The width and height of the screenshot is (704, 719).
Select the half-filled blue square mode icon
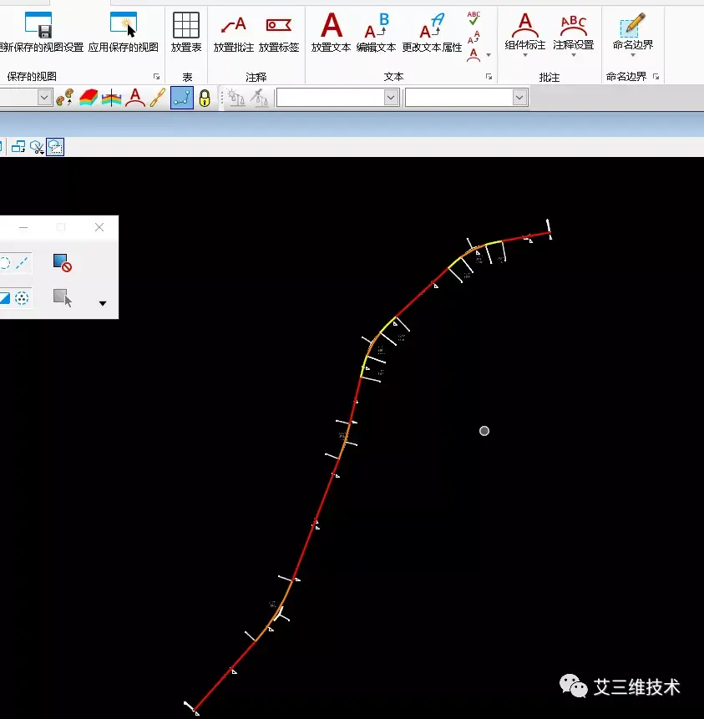pos(4,298)
